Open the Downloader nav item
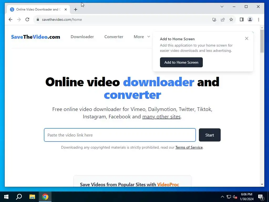269x202 pixels. [x=82, y=37]
